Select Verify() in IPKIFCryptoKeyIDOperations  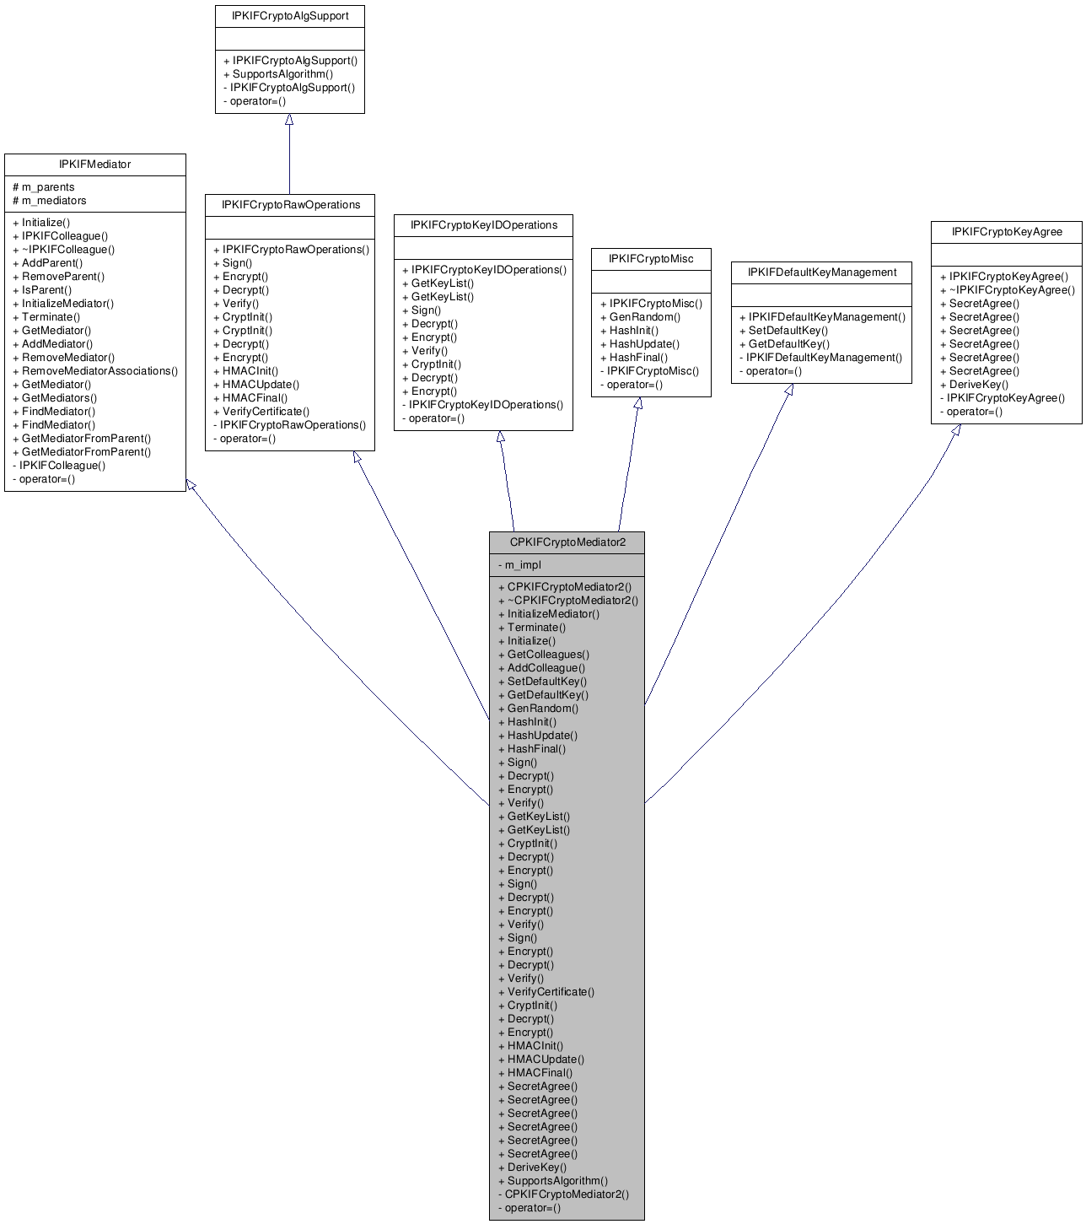(425, 351)
